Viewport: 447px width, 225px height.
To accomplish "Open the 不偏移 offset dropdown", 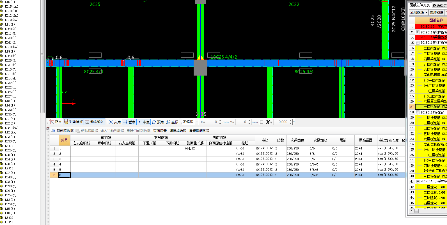I will click(x=197, y=122).
